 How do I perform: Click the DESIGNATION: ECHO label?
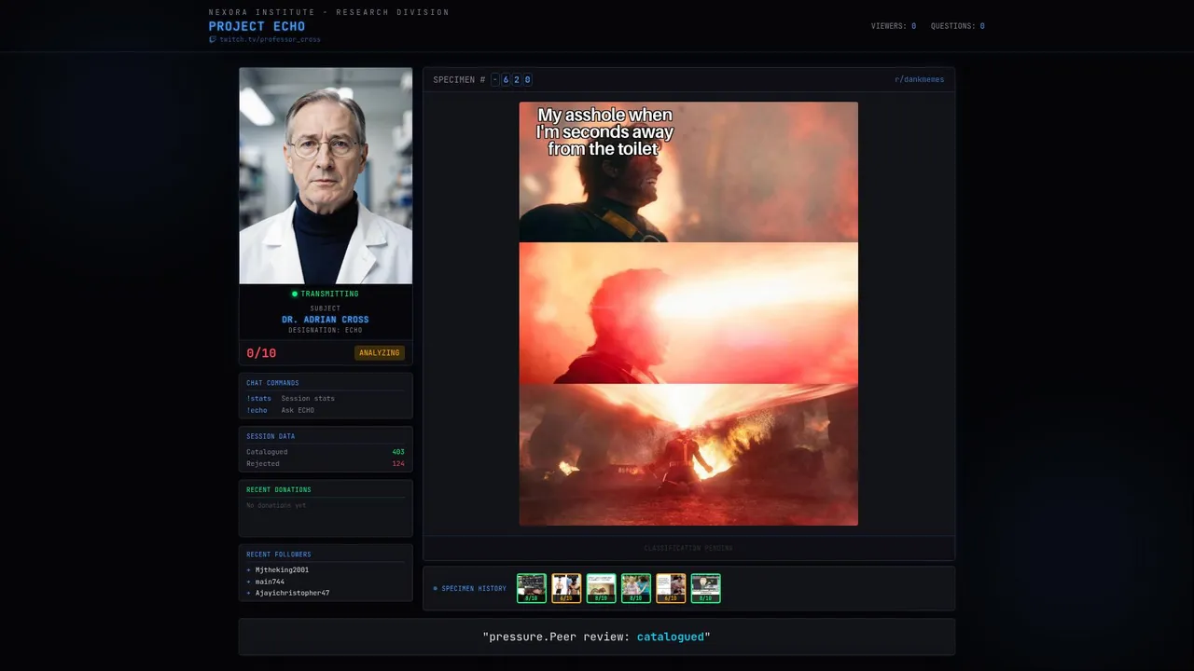pos(326,330)
